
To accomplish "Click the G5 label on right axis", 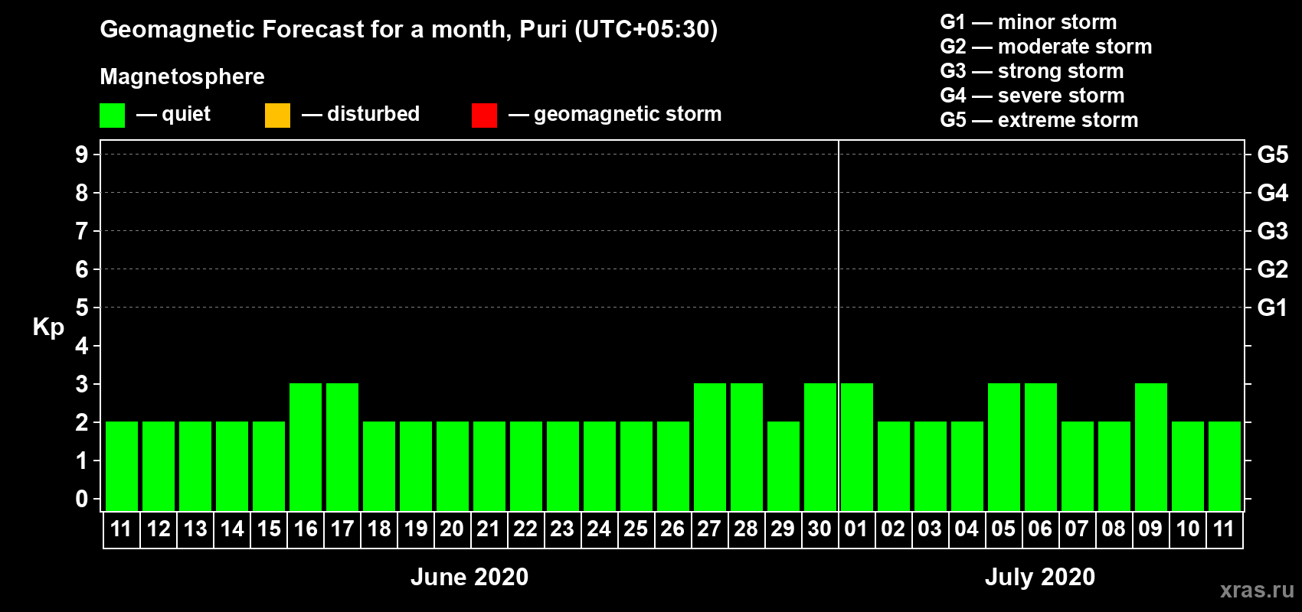I will 1272,155.
